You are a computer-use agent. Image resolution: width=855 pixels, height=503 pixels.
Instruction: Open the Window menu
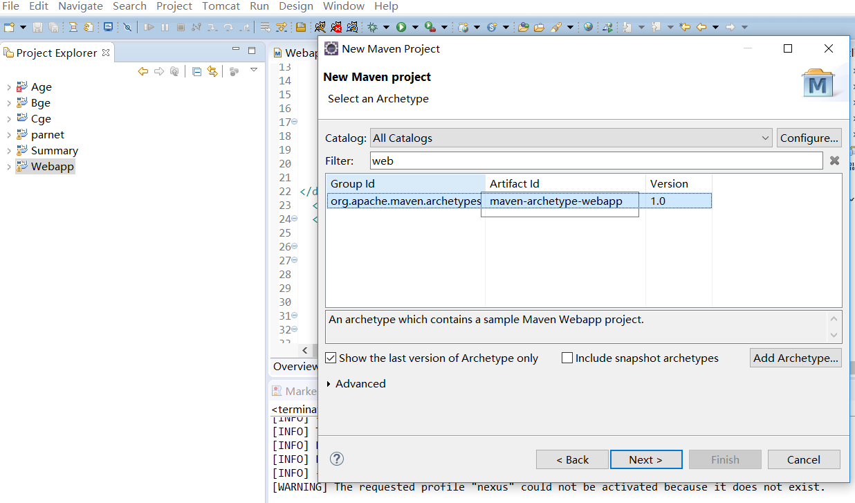(x=344, y=6)
